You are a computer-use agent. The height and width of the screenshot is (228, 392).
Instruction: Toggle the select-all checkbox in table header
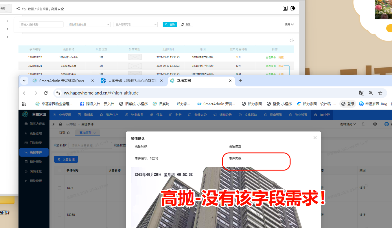(x=60, y=170)
